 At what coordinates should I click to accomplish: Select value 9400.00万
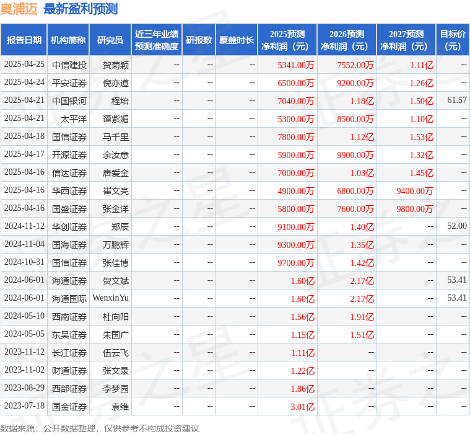tap(414, 191)
